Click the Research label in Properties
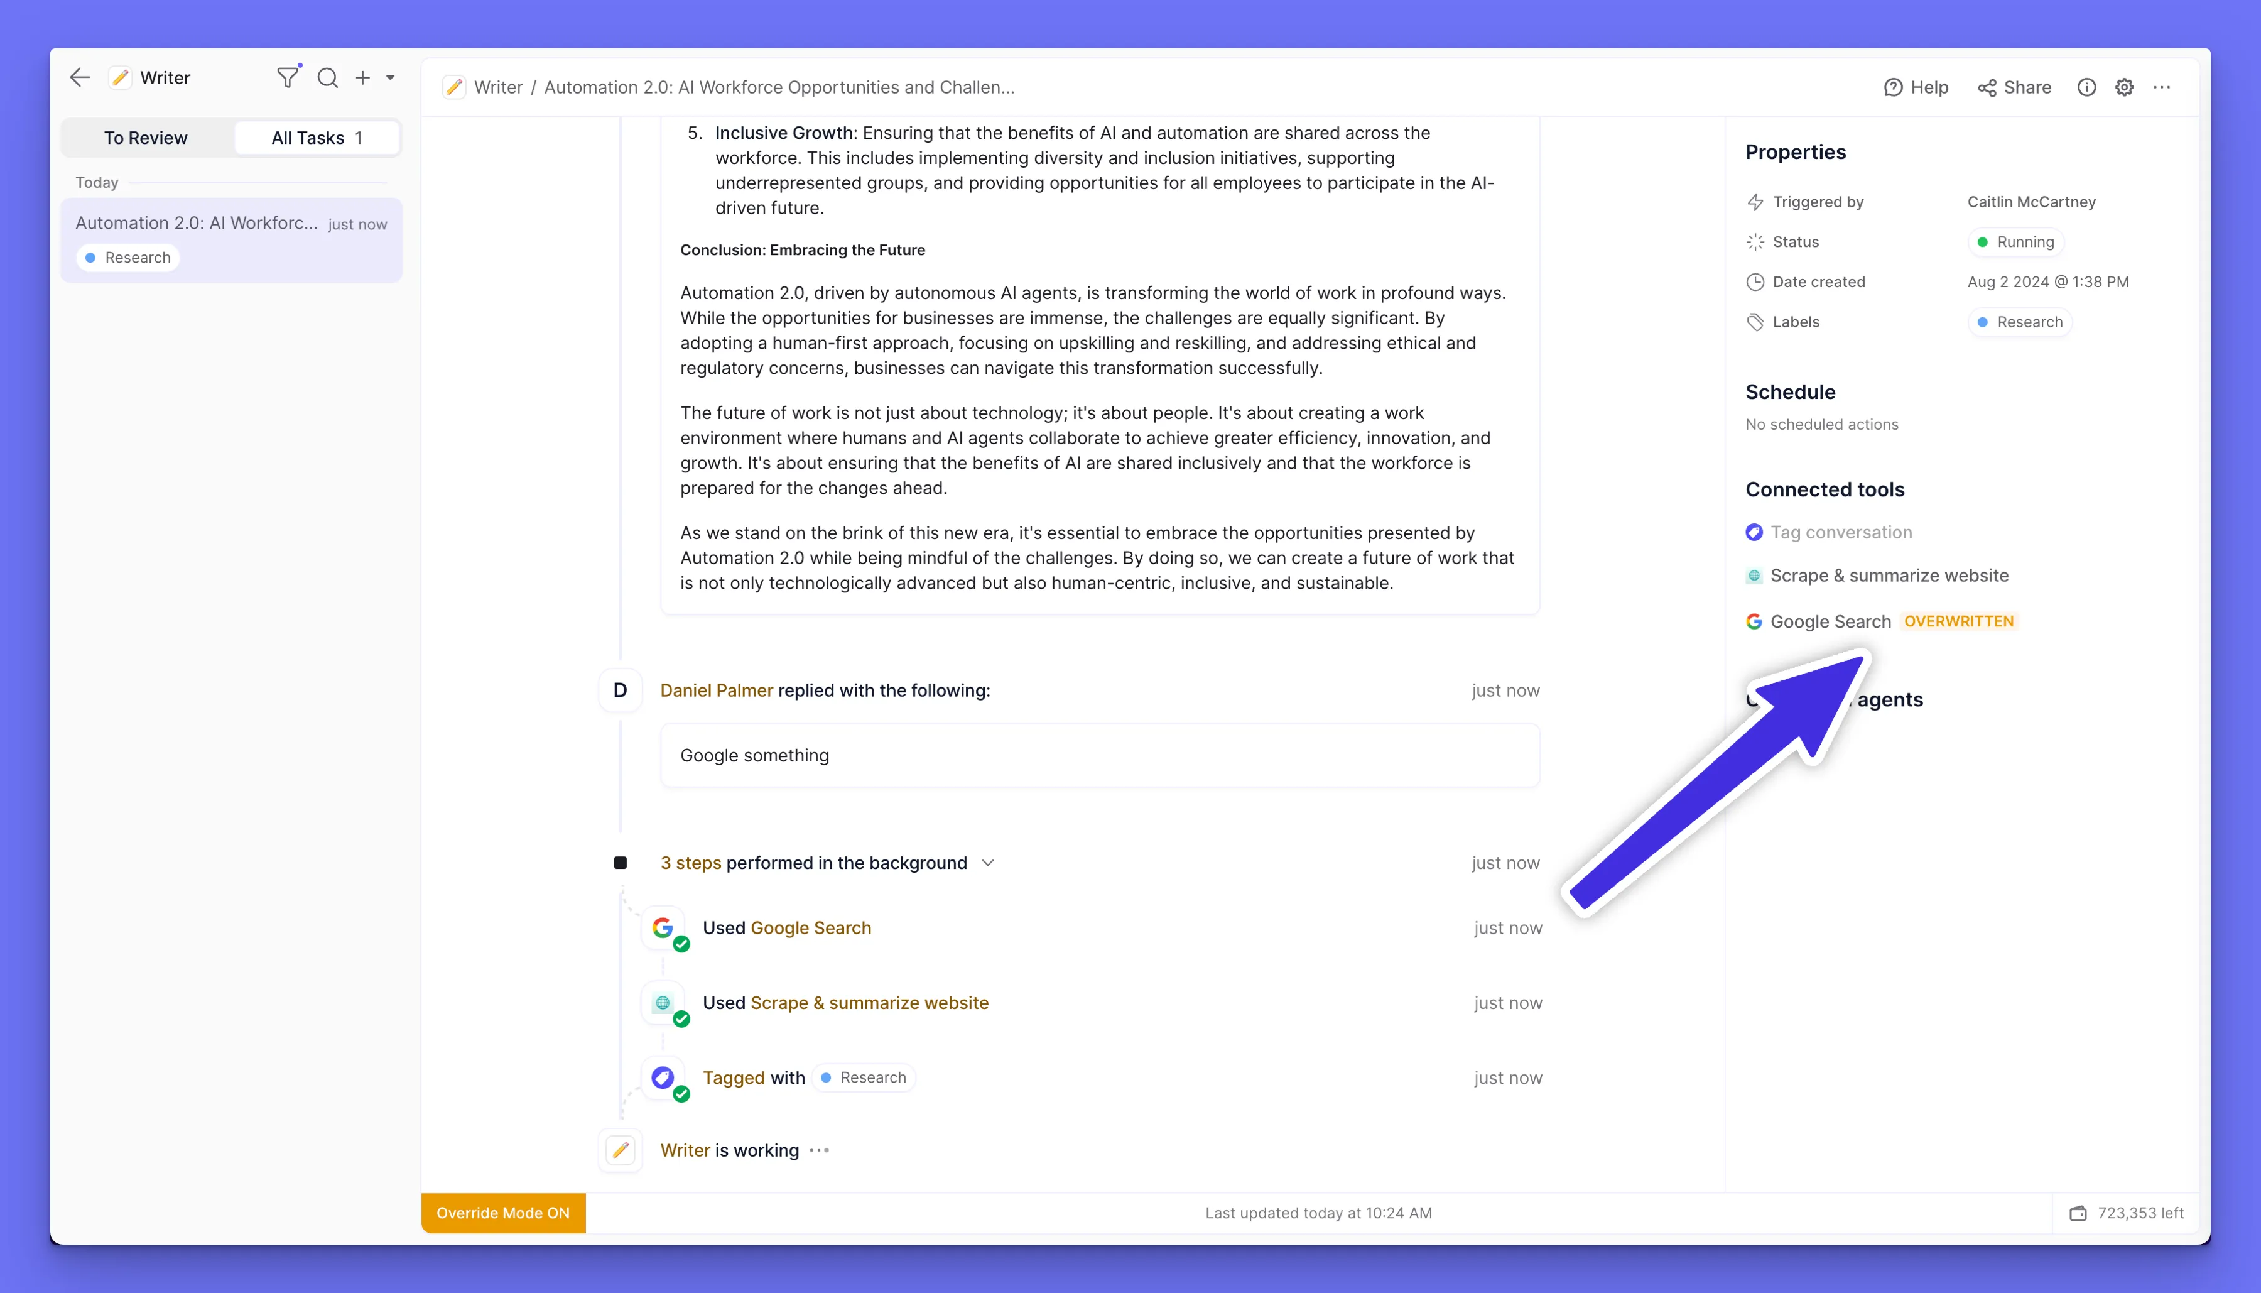2261x1293 pixels. click(x=2020, y=322)
